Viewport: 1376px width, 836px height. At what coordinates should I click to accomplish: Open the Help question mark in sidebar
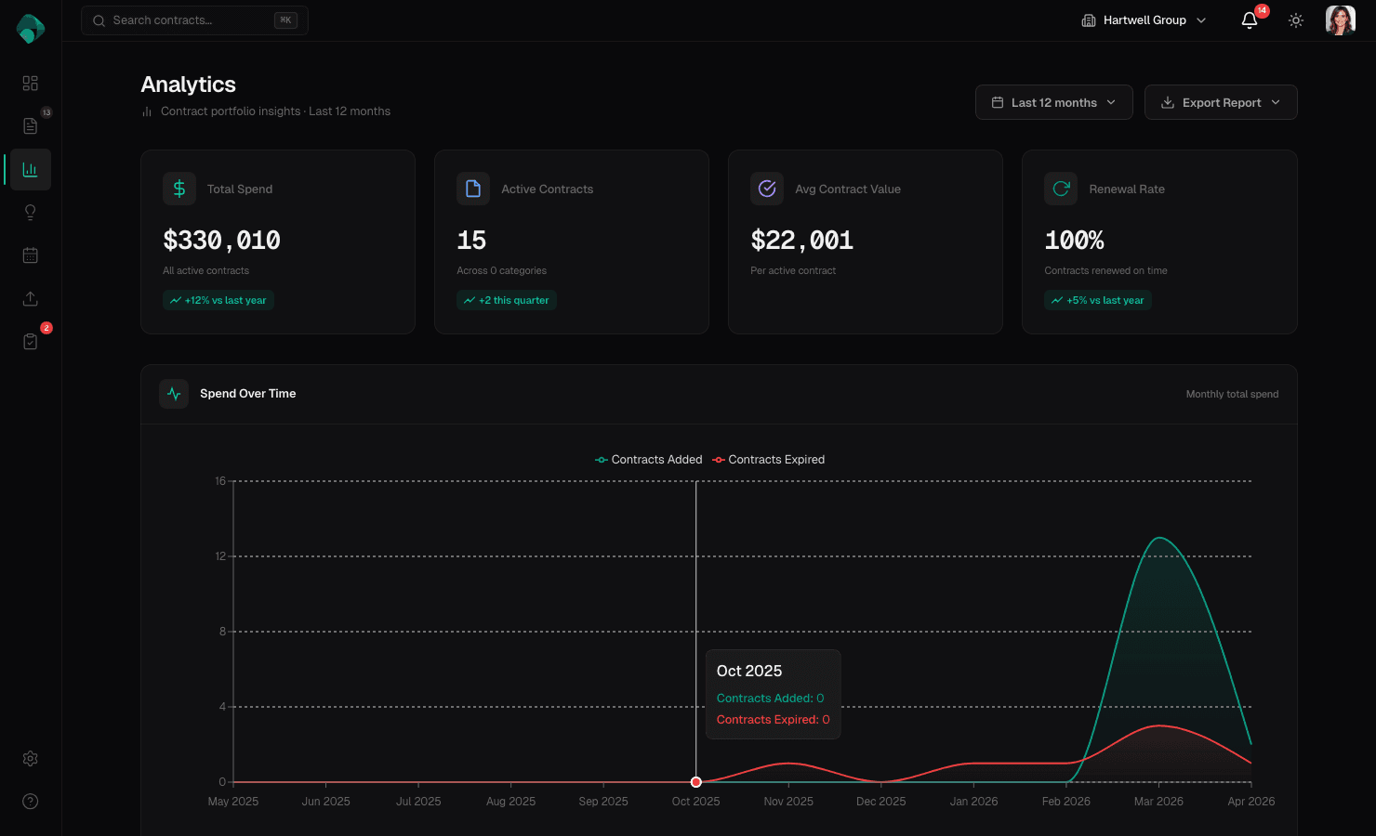click(30, 801)
